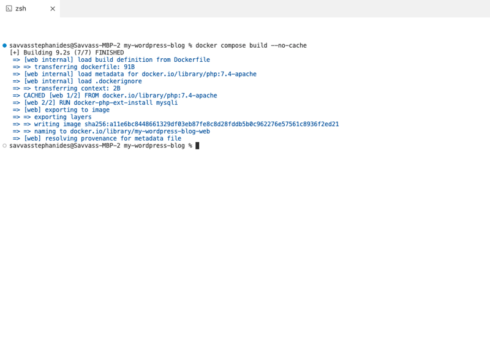Click 'load metadata for docker.io/library/php:7.4-apache' line
This screenshot has height=349, width=490.
[135, 74]
